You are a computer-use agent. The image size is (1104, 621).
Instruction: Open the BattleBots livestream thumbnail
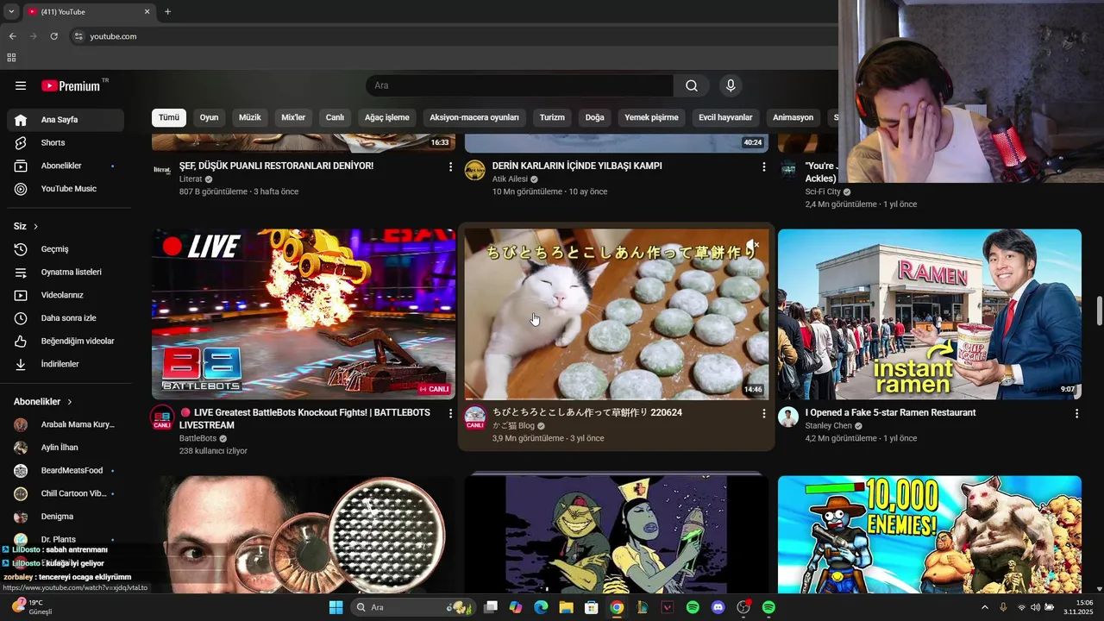[304, 314]
